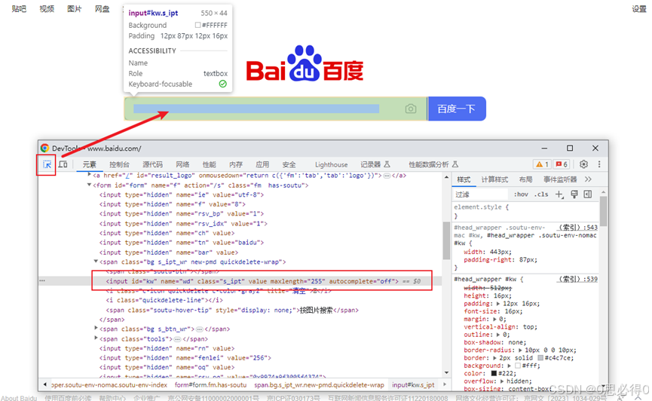Click the 百度一下 search button
652x401 pixels.
coord(457,109)
